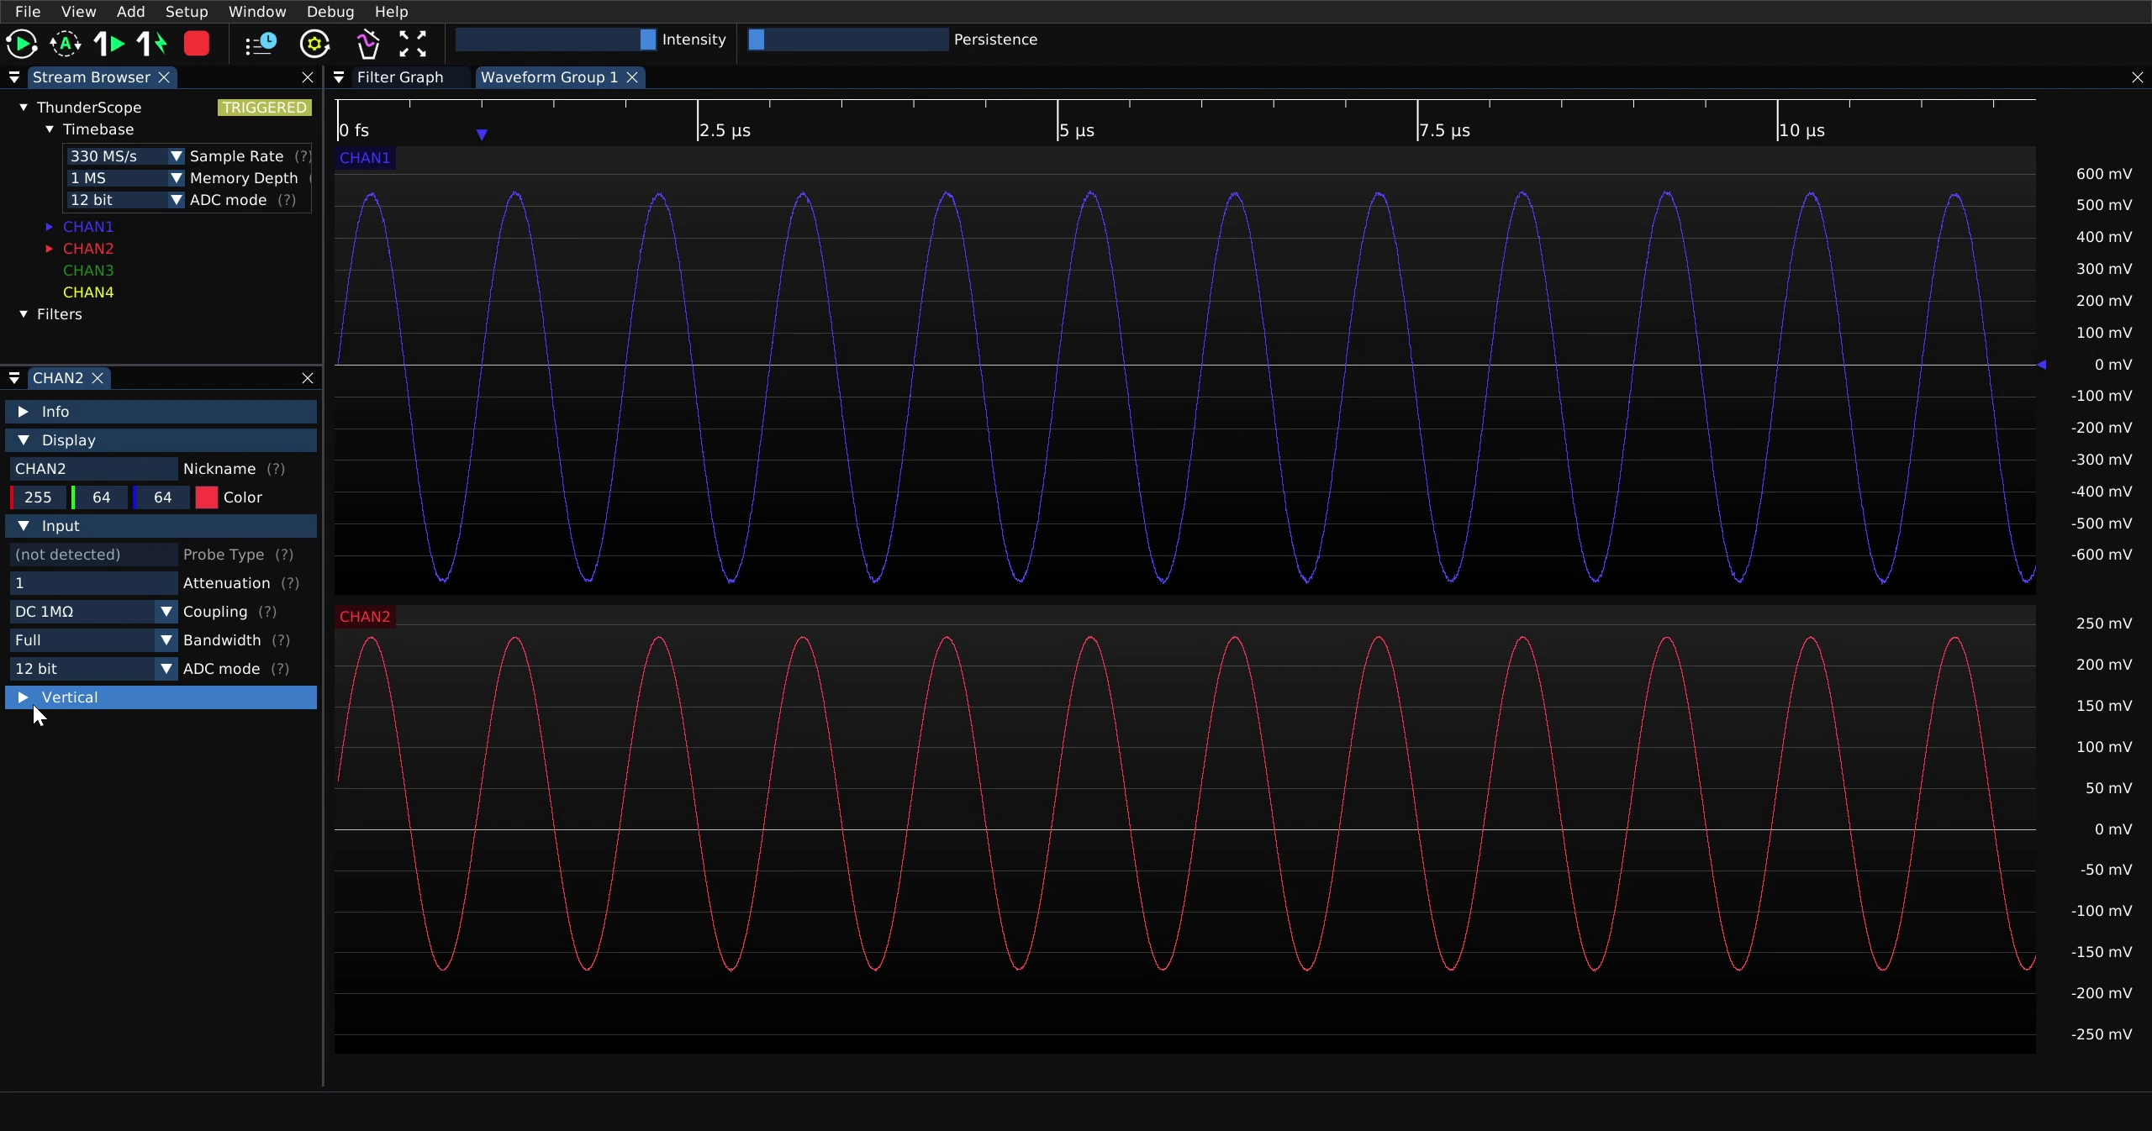
Task: Expand the CHAN1 tree node
Action: click(50, 227)
